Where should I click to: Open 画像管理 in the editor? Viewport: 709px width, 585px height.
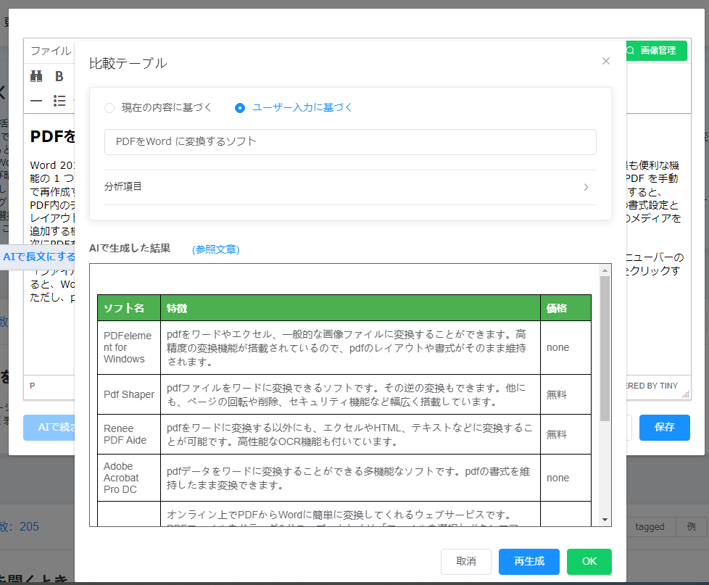click(656, 51)
